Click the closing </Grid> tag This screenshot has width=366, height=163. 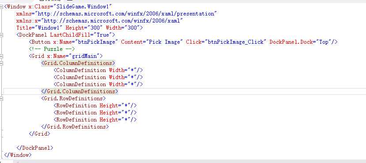39,133
